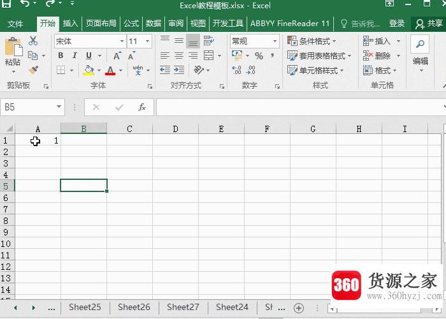Open the font name dropdown 宋体

tap(122, 41)
